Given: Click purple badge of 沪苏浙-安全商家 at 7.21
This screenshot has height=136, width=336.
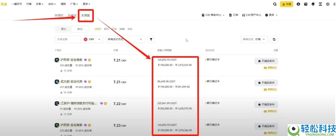Looking at the screenshot, I should coord(85,60).
